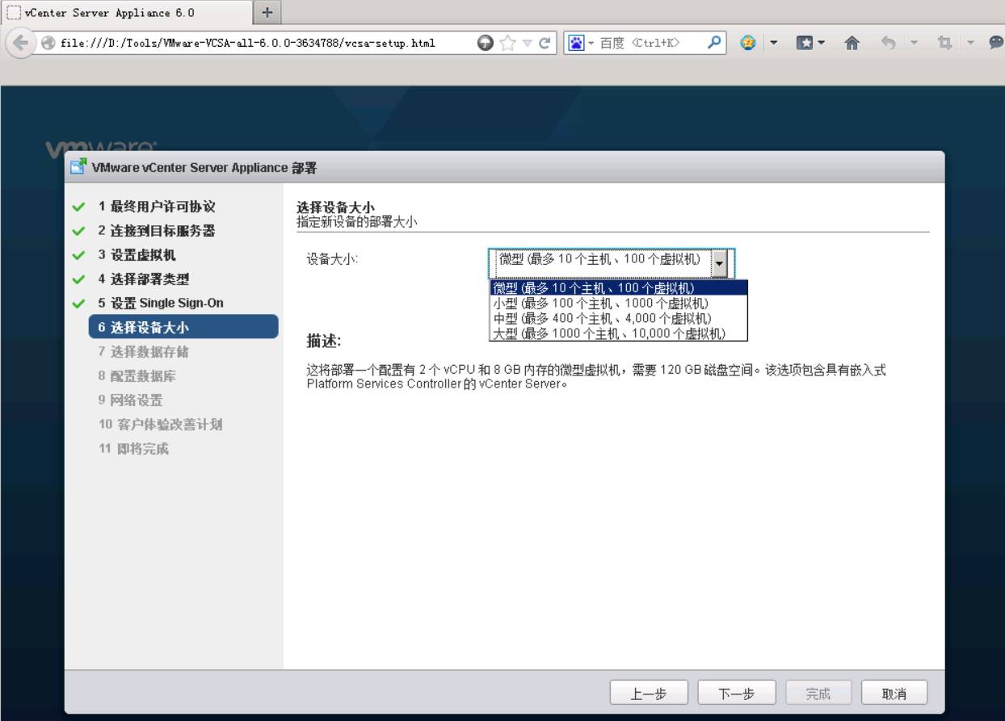Click the 下一步 button

tap(736, 693)
